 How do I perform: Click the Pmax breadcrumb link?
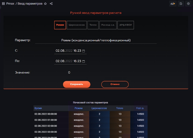point(10,4)
